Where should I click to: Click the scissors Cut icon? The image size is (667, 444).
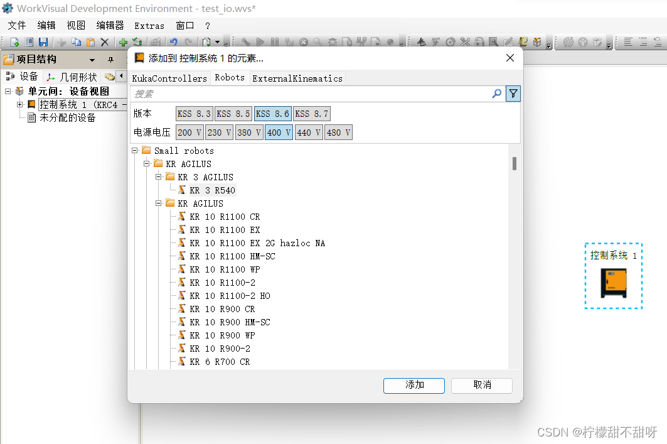pyautogui.click(x=61, y=42)
